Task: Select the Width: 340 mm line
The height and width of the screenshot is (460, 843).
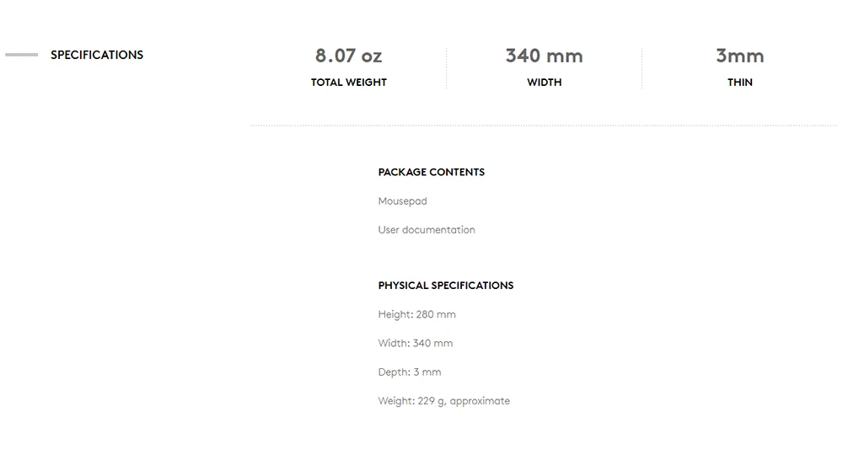Action: 415,343
